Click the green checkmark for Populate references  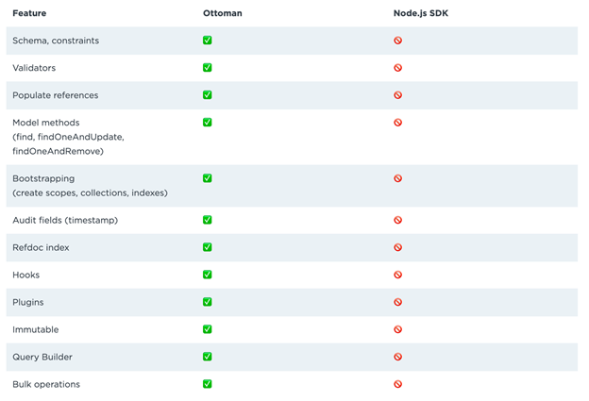click(x=208, y=95)
